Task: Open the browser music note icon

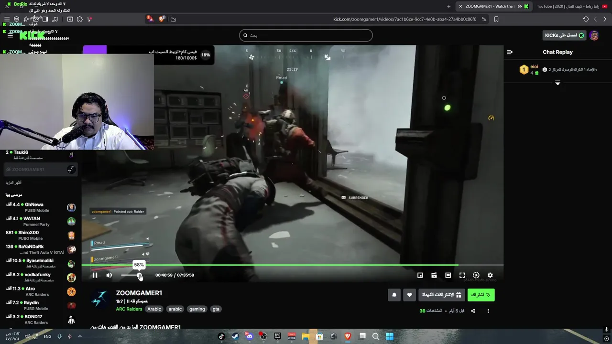Action: (x=55, y=19)
